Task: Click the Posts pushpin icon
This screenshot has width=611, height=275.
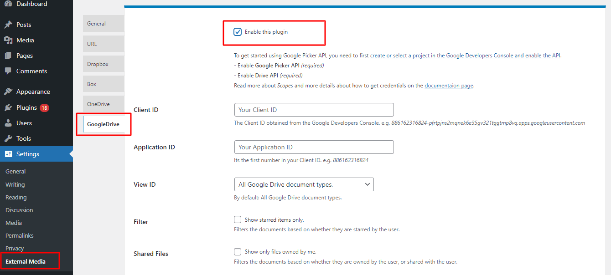Action: (8, 25)
